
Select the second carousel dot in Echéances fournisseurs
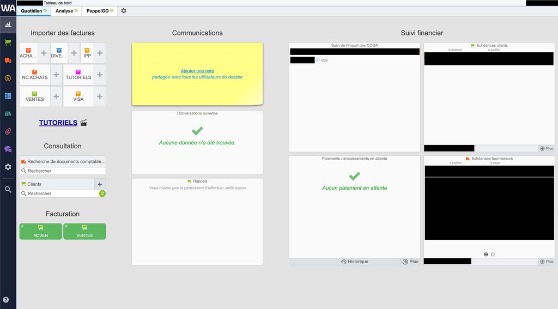click(493, 254)
